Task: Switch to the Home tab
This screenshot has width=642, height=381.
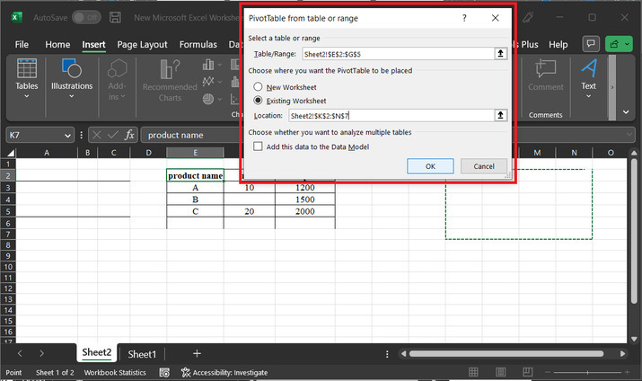Action: [x=57, y=44]
